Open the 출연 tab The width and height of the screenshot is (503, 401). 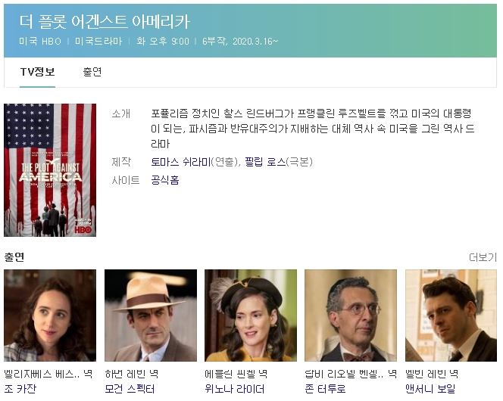(92, 73)
